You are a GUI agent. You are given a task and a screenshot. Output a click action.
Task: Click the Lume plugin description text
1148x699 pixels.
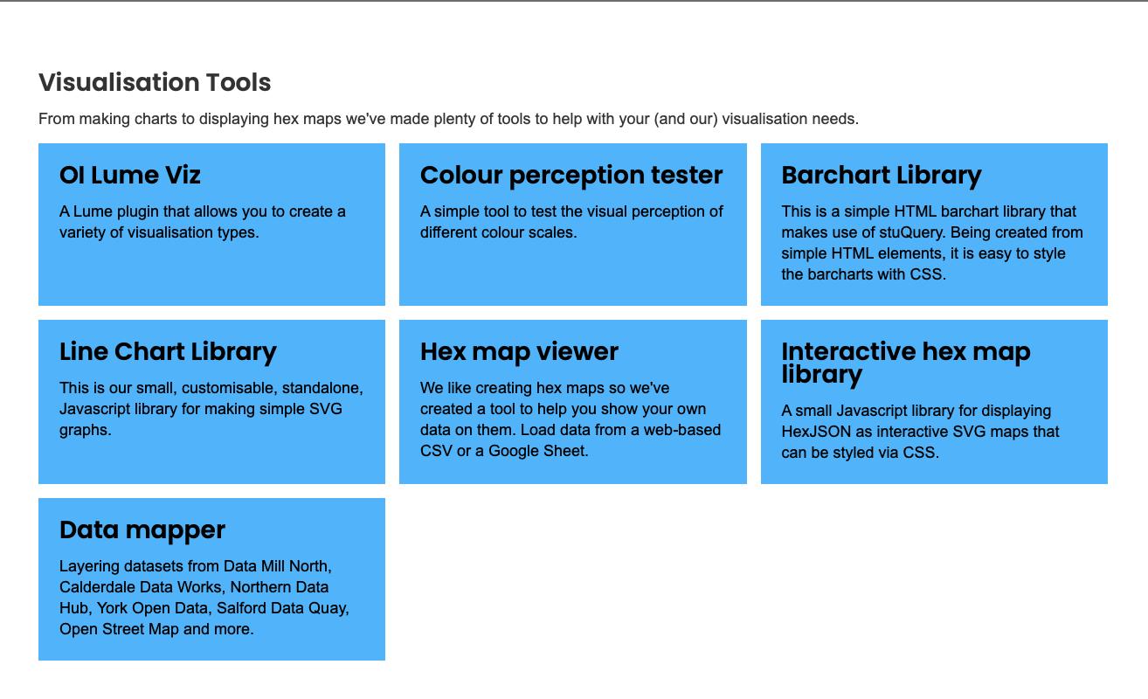203,222
